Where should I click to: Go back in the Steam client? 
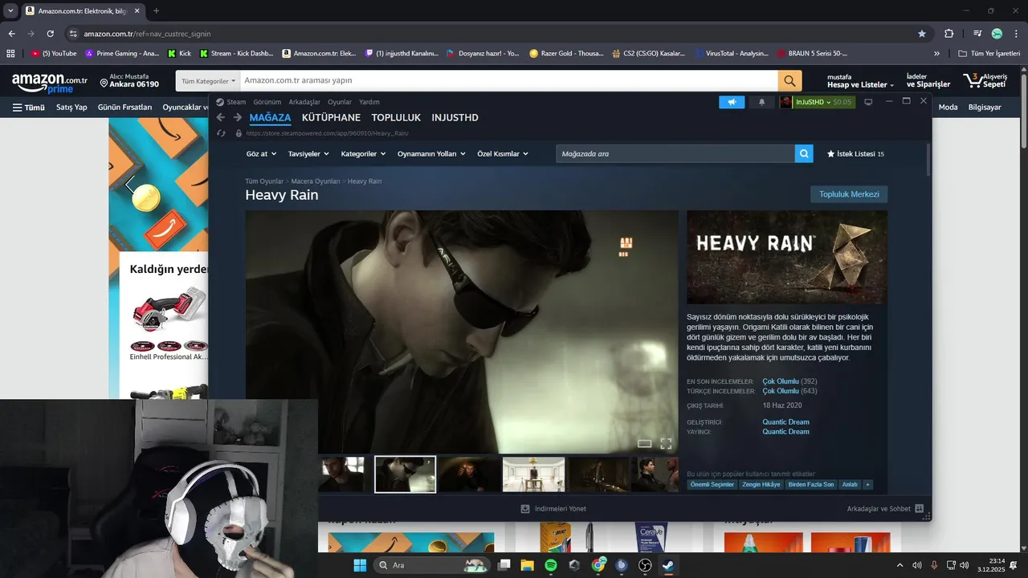tap(221, 117)
